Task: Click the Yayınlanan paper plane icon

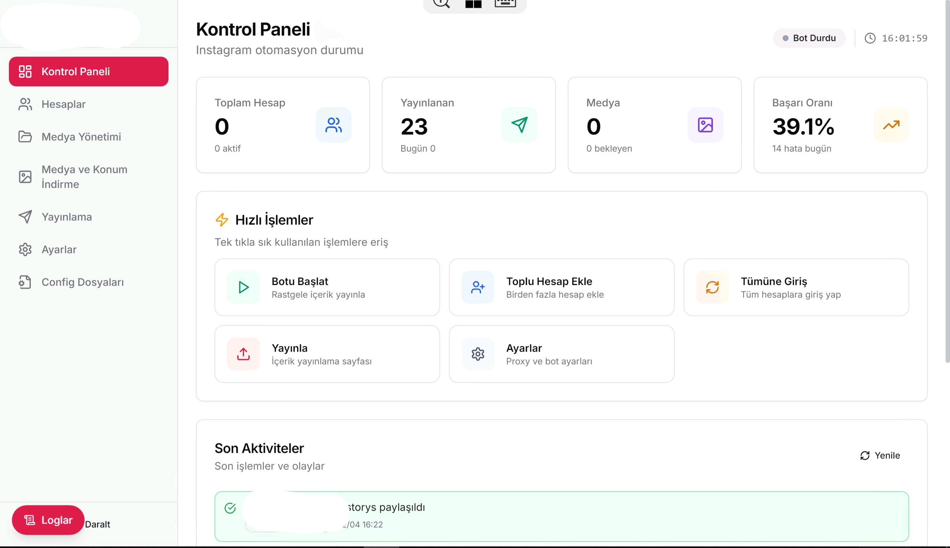Action: 520,125
